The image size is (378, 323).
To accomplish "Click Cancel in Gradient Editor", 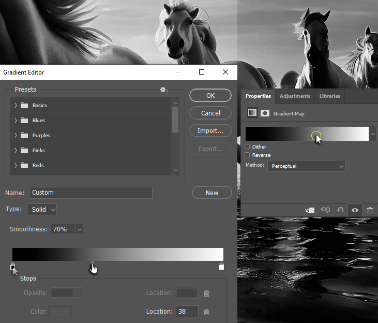I will pos(210,113).
